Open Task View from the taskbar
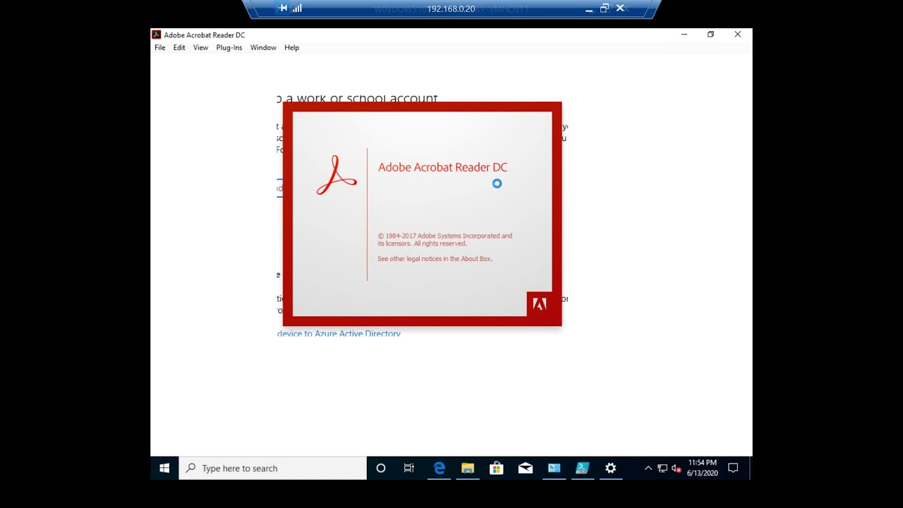Viewport: 903px width, 508px height. (x=409, y=468)
